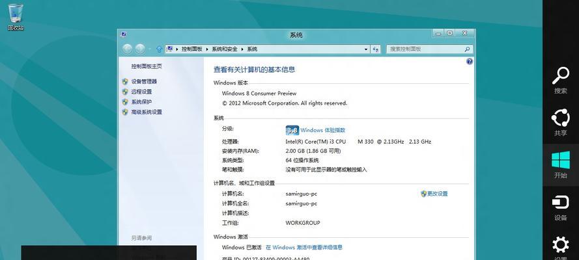Open 高级系统设置 in the sidebar

[x=147, y=112]
